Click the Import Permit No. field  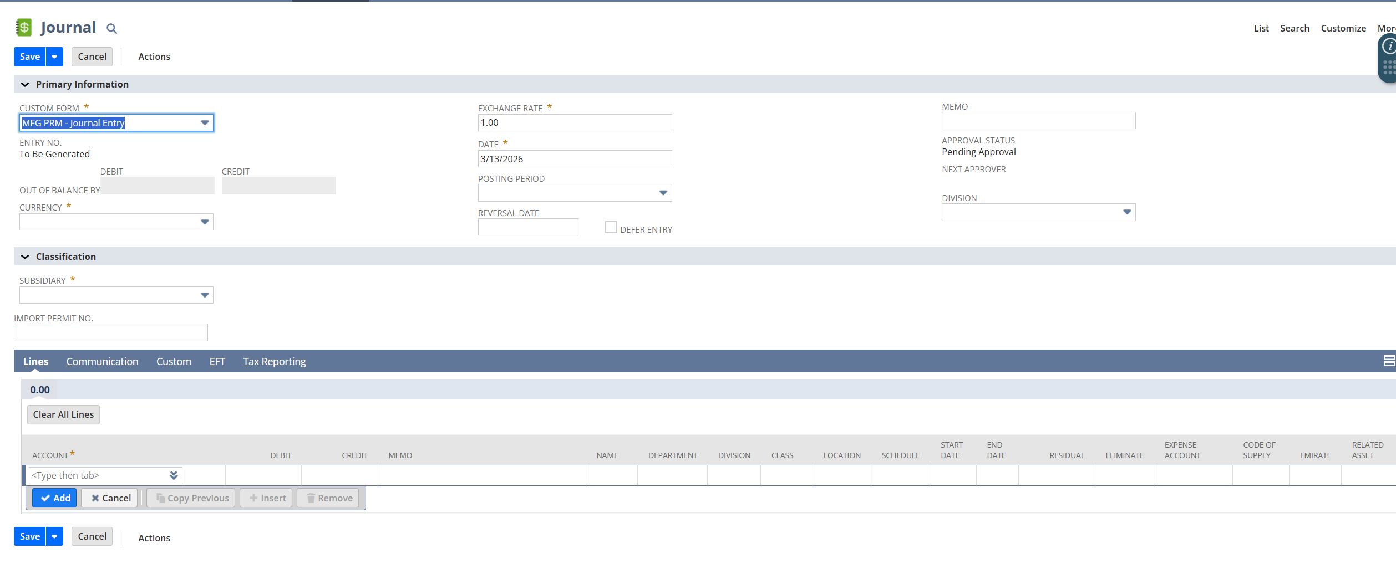111,332
